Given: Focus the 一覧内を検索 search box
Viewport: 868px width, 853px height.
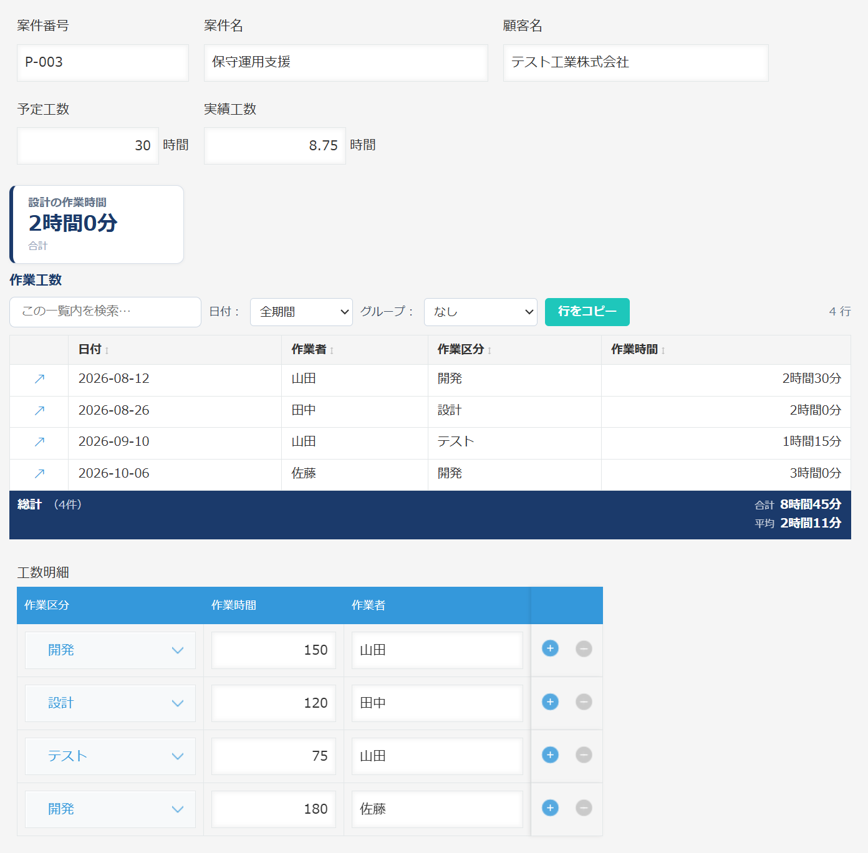Looking at the screenshot, I should (105, 312).
